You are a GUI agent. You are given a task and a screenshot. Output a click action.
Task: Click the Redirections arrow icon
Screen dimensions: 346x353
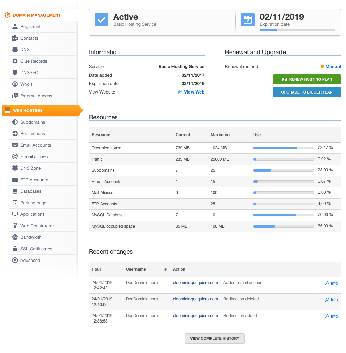coord(15,133)
